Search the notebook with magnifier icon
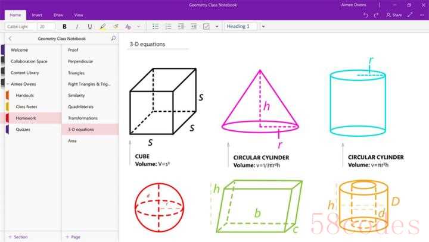This screenshot has height=242, width=429. point(113,39)
